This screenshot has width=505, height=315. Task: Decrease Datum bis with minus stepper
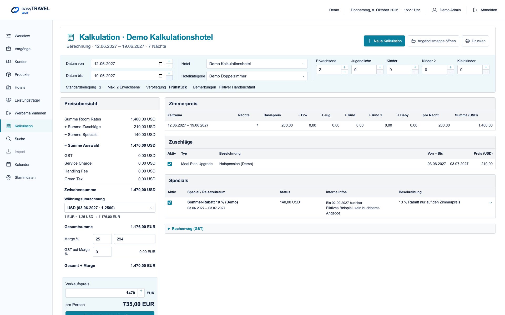(169, 78)
